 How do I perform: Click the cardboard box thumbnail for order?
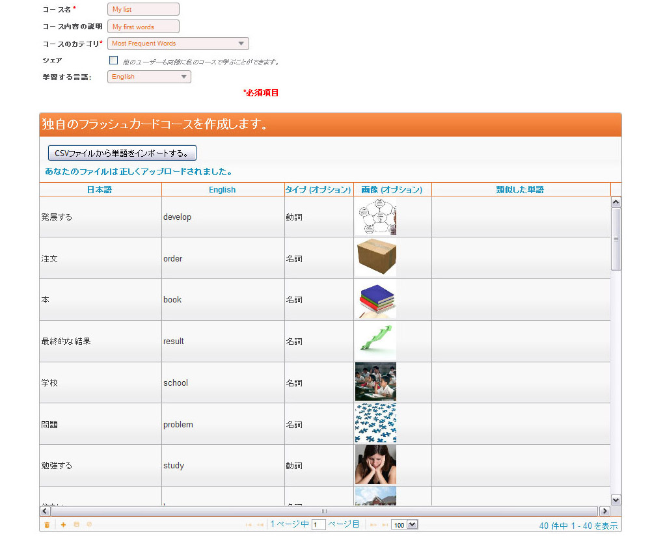click(375, 258)
